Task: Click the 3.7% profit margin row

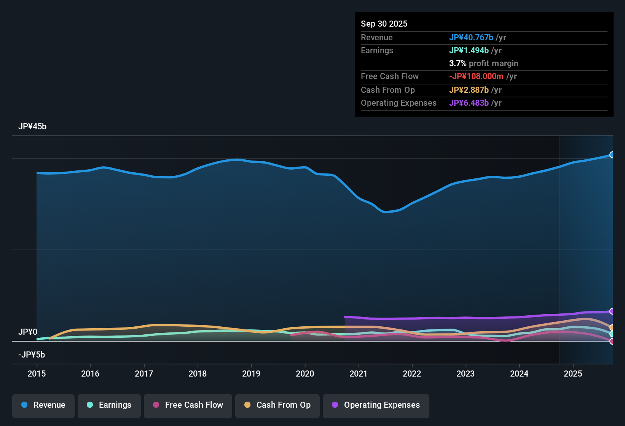Action: [483, 64]
